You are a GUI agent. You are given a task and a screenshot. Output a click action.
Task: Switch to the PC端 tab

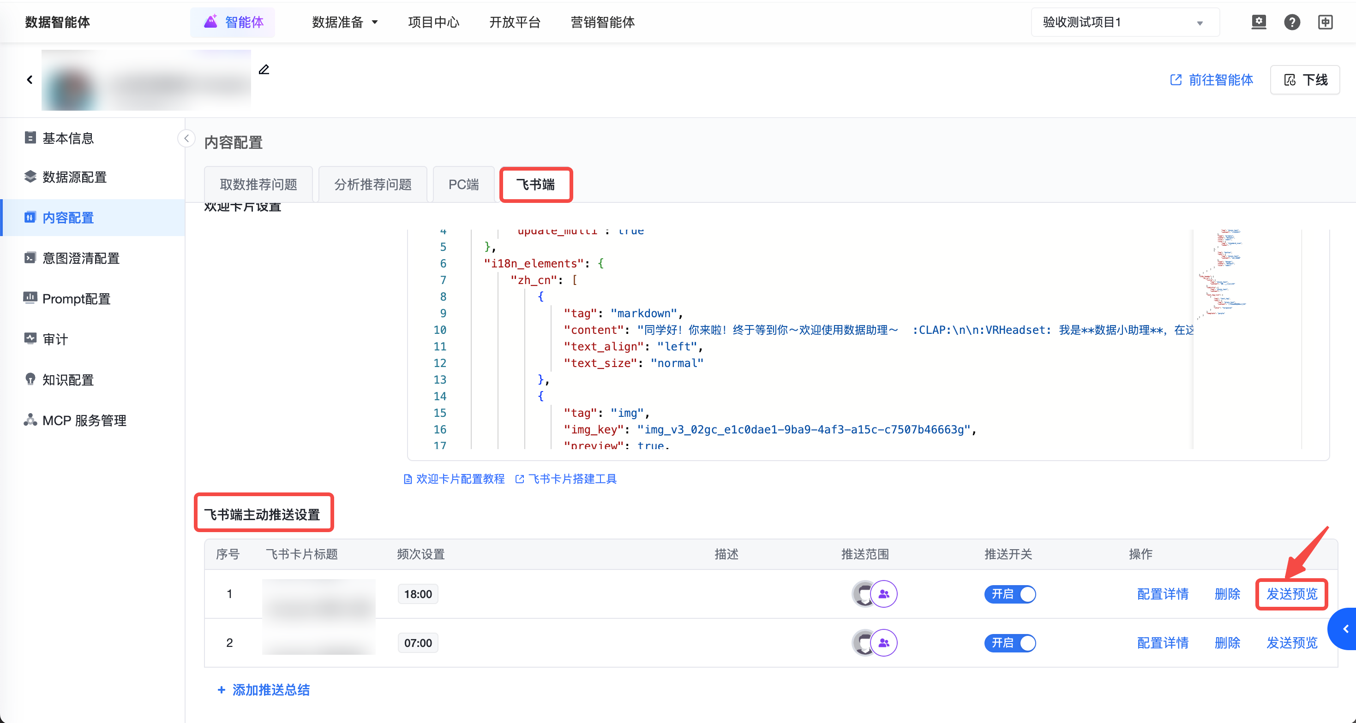[x=463, y=184]
